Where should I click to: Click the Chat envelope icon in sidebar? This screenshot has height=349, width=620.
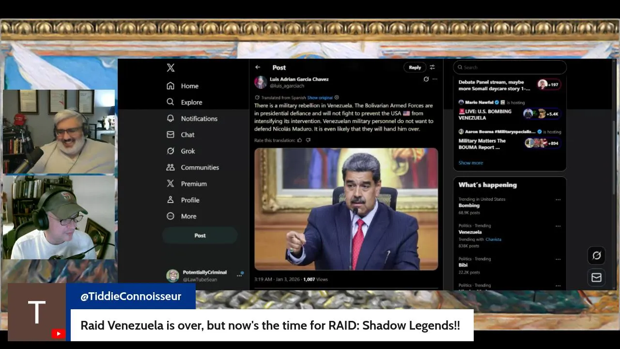[x=170, y=135]
